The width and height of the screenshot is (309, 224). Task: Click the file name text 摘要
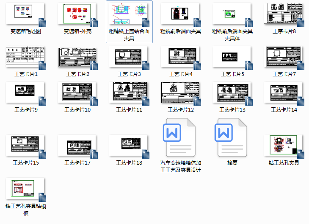click(x=232, y=163)
